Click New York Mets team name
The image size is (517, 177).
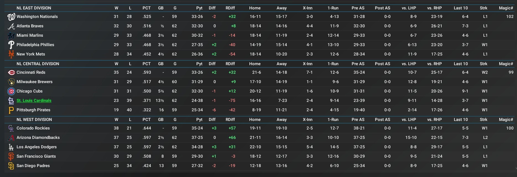click(31, 54)
